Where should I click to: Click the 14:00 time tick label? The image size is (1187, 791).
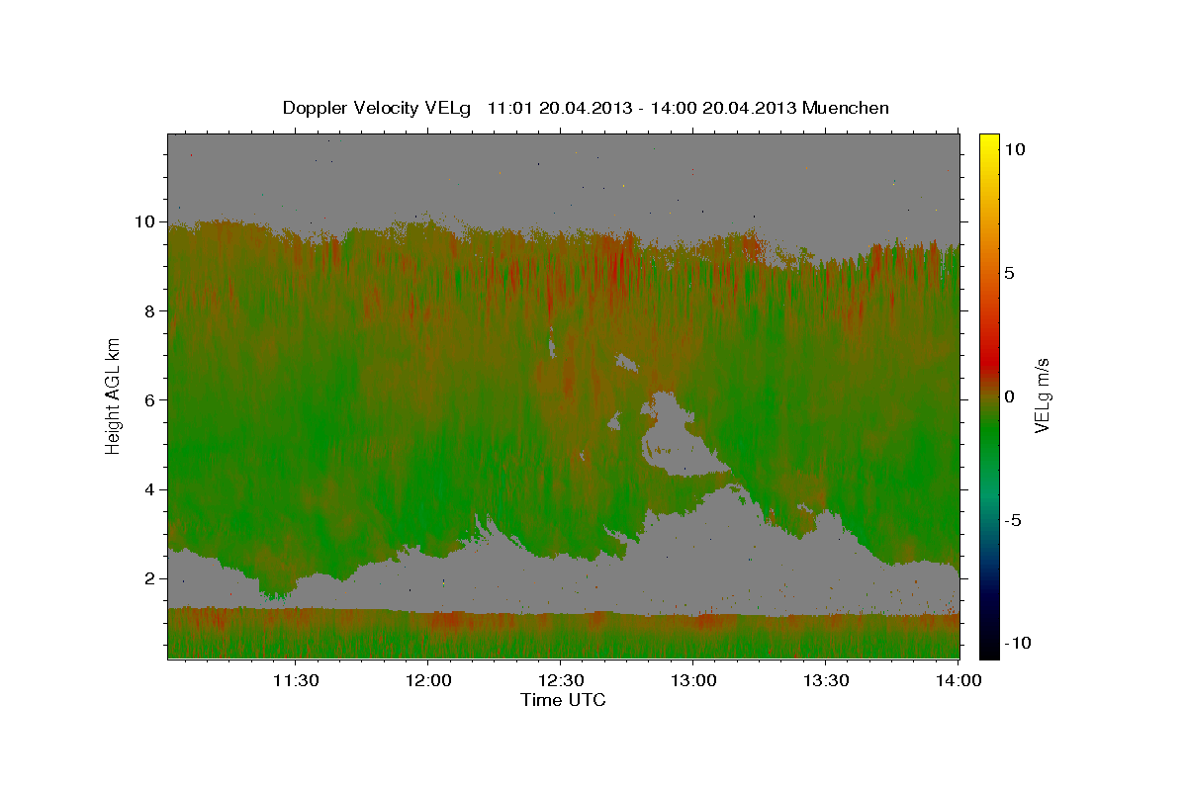coord(958,681)
